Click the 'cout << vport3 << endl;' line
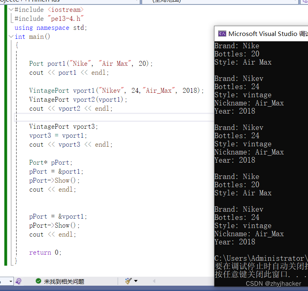The height and width of the screenshot is (291, 308). [x=71, y=145]
